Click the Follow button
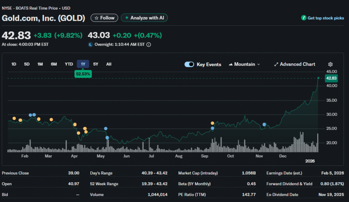The height and width of the screenshot is (202, 349). pyautogui.click(x=104, y=18)
